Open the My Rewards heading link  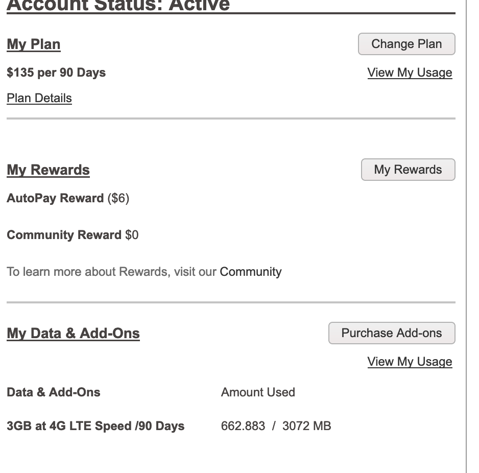[48, 170]
